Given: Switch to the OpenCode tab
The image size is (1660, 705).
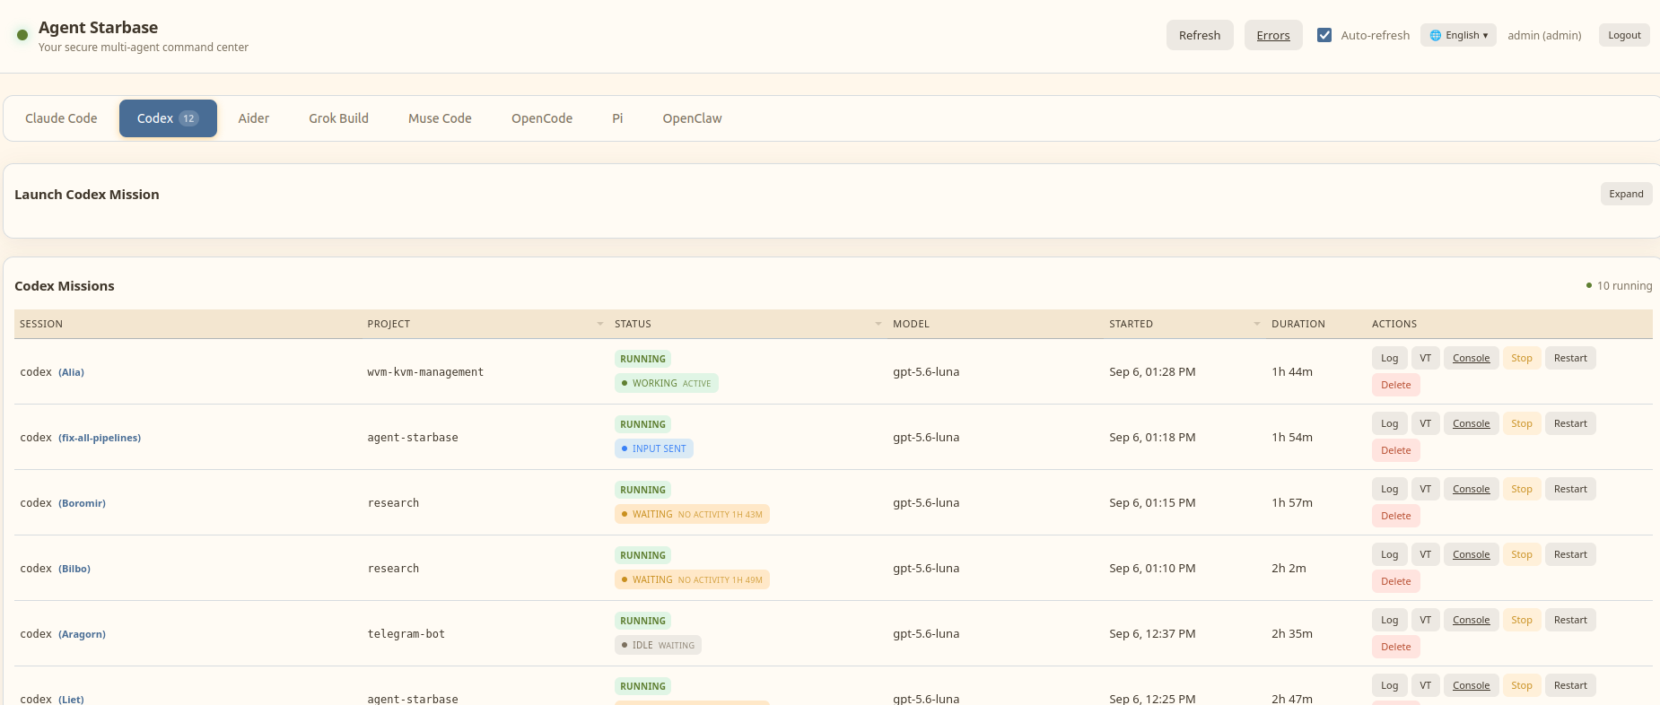Looking at the screenshot, I should tap(542, 118).
